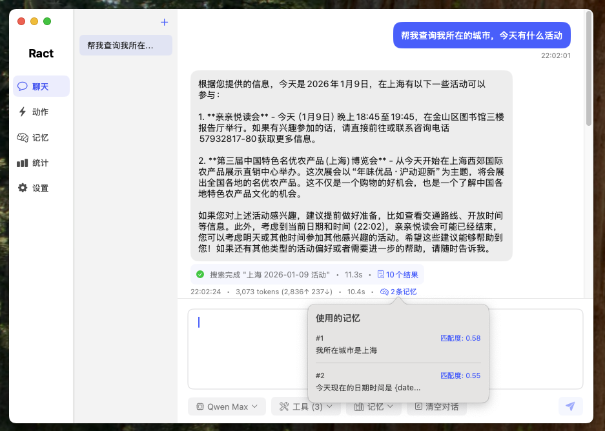Select the 帮我查询我所在… conversation in list

point(125,45)
